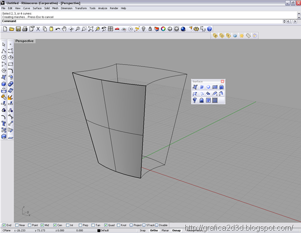This screenshot has height=233, width=301.
Task: Select the blue Box solid tool
Action: click(x=4, y=84)
